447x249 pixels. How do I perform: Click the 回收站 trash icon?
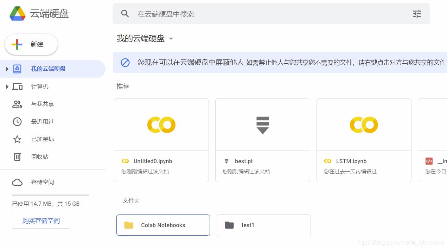click(17, 157)
